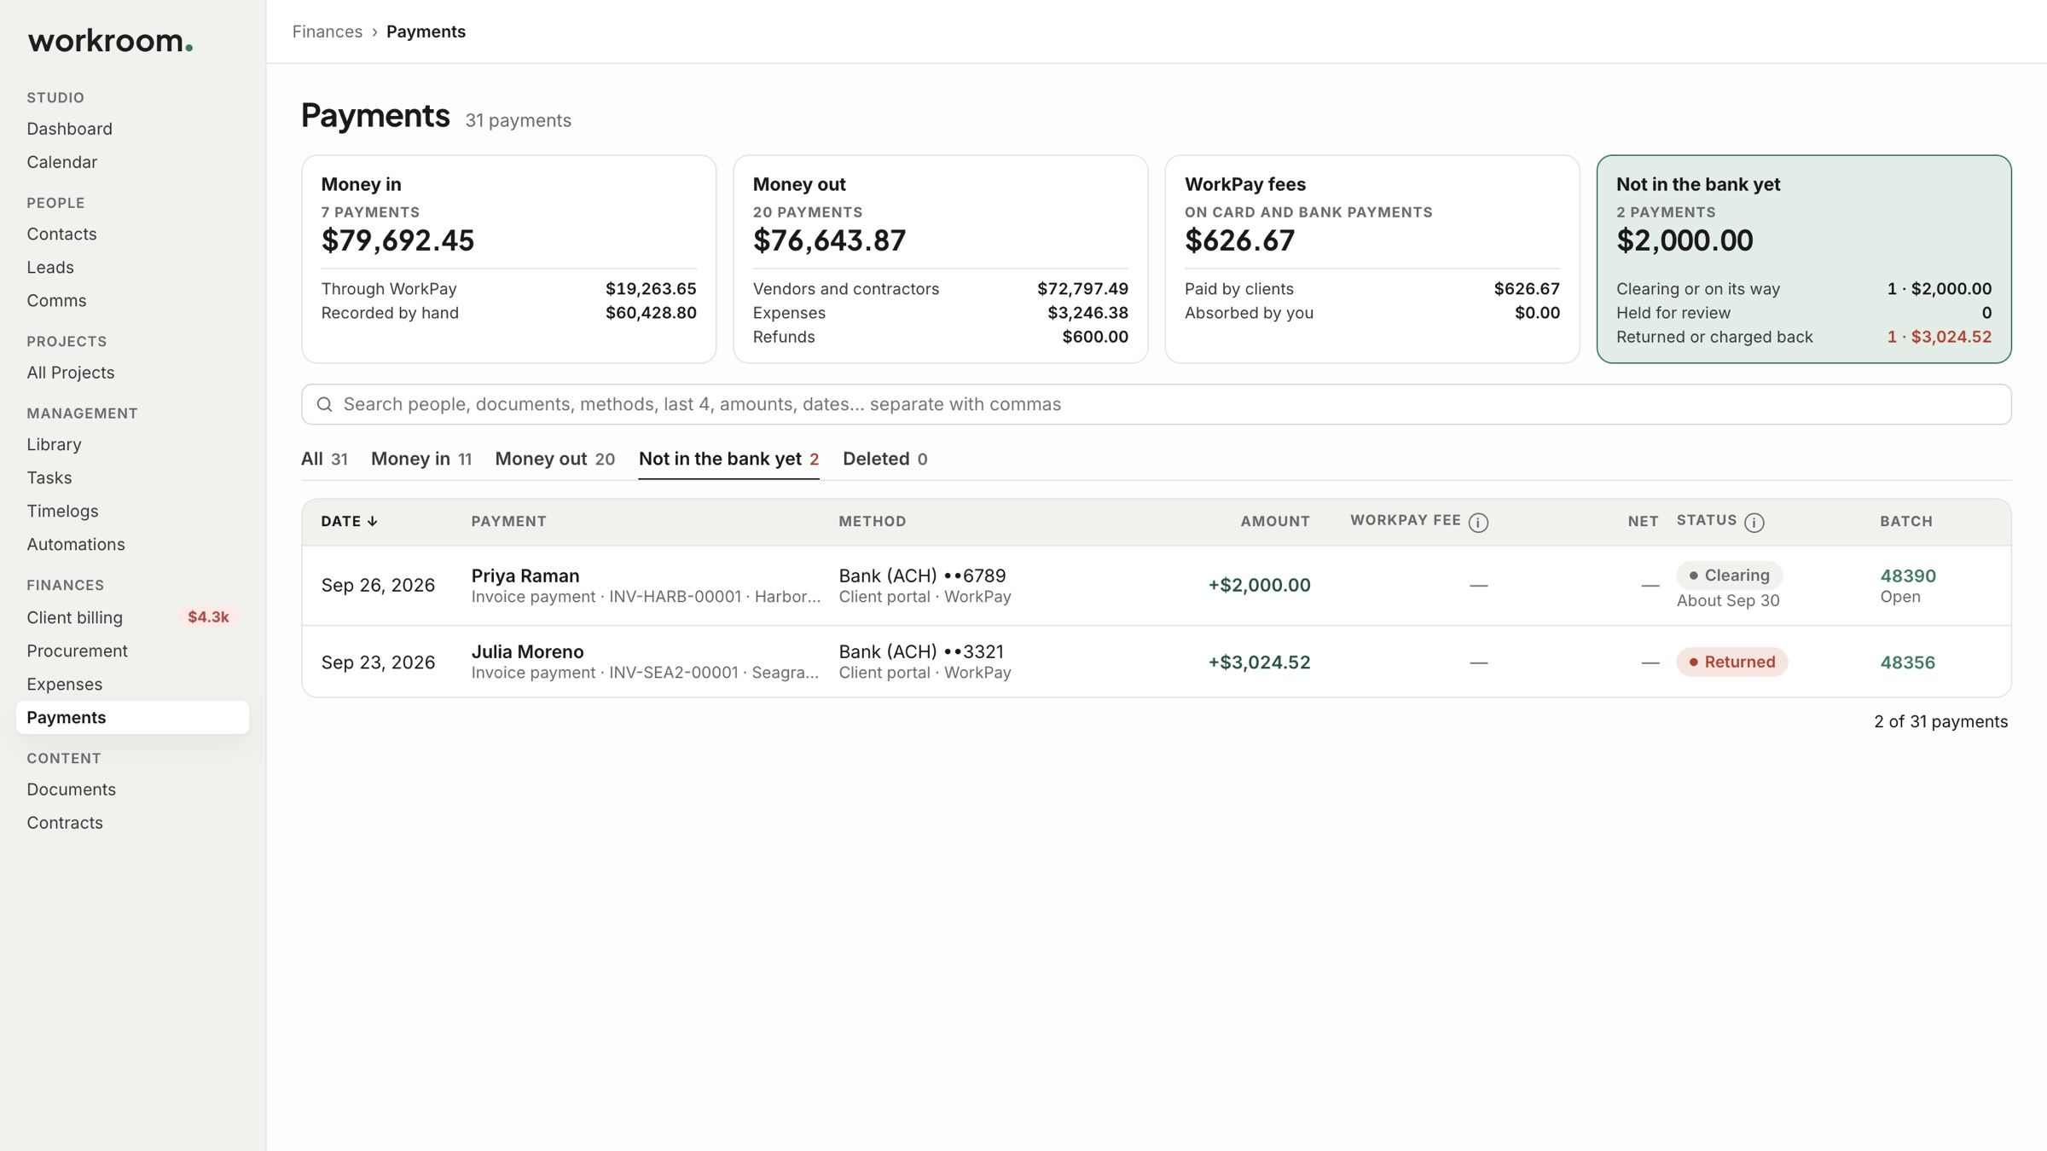2047x1151 pixels.
Task: Click the Clearing status badge
Action: tap(1729, 575)
